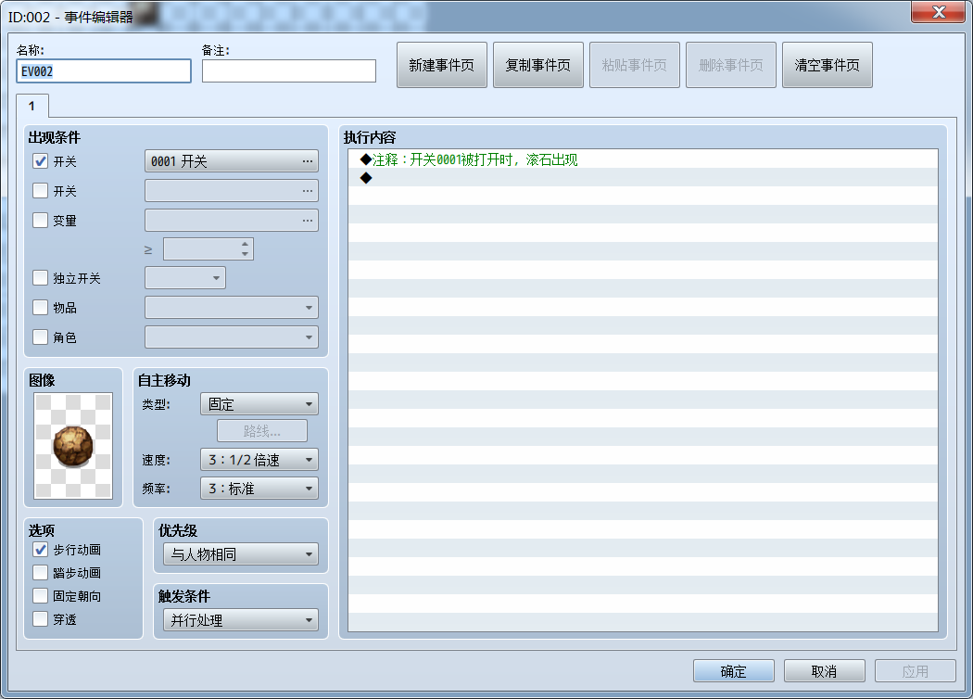Open the 独立开关 dropdown

185,277
